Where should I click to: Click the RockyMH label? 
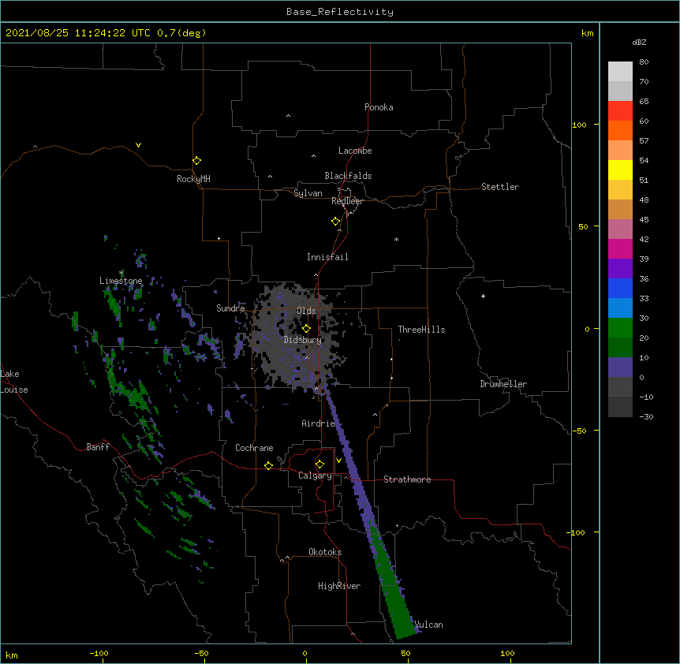[x=193, y=179]
